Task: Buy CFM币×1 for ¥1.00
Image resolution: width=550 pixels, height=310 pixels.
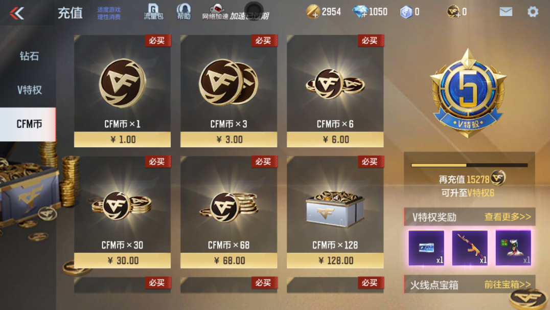Action: coord(122,91)
